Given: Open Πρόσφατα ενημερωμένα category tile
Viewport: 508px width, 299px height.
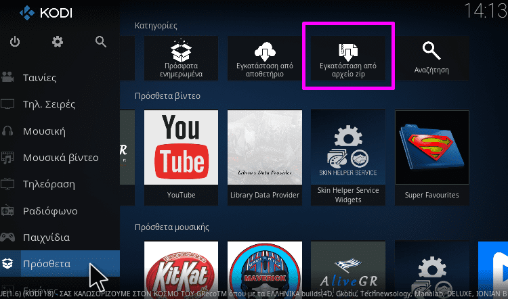Looking at the screenshot, I should [181, 58].
